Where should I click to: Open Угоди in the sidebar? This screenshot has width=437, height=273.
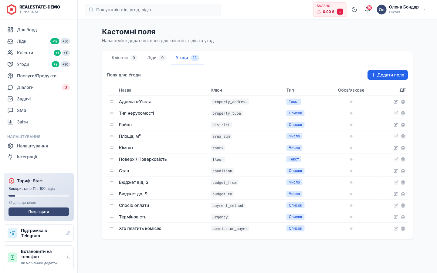39,64
